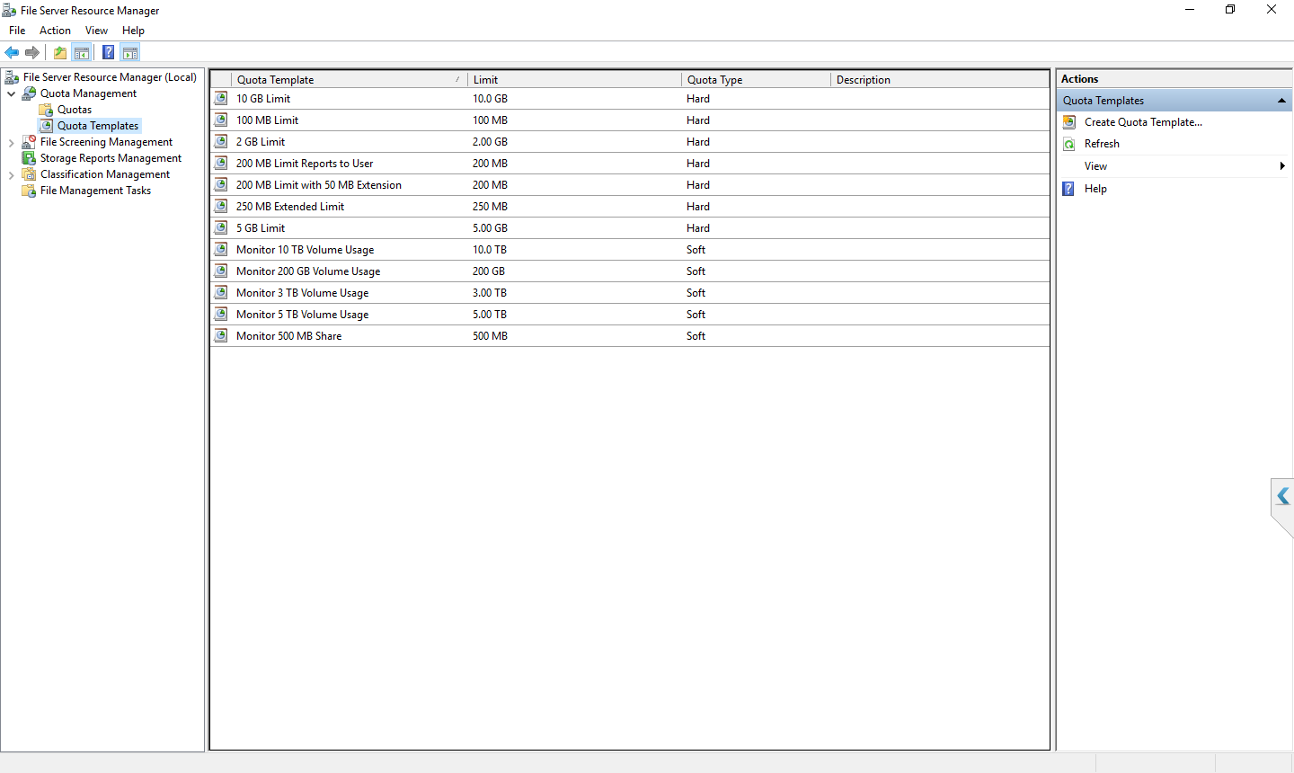Image resolution: width=1294 pixels, height=773 pixels.
Task: Expand the Classification Management tree node
Action: pyautogui.click(x=11, y=174)
